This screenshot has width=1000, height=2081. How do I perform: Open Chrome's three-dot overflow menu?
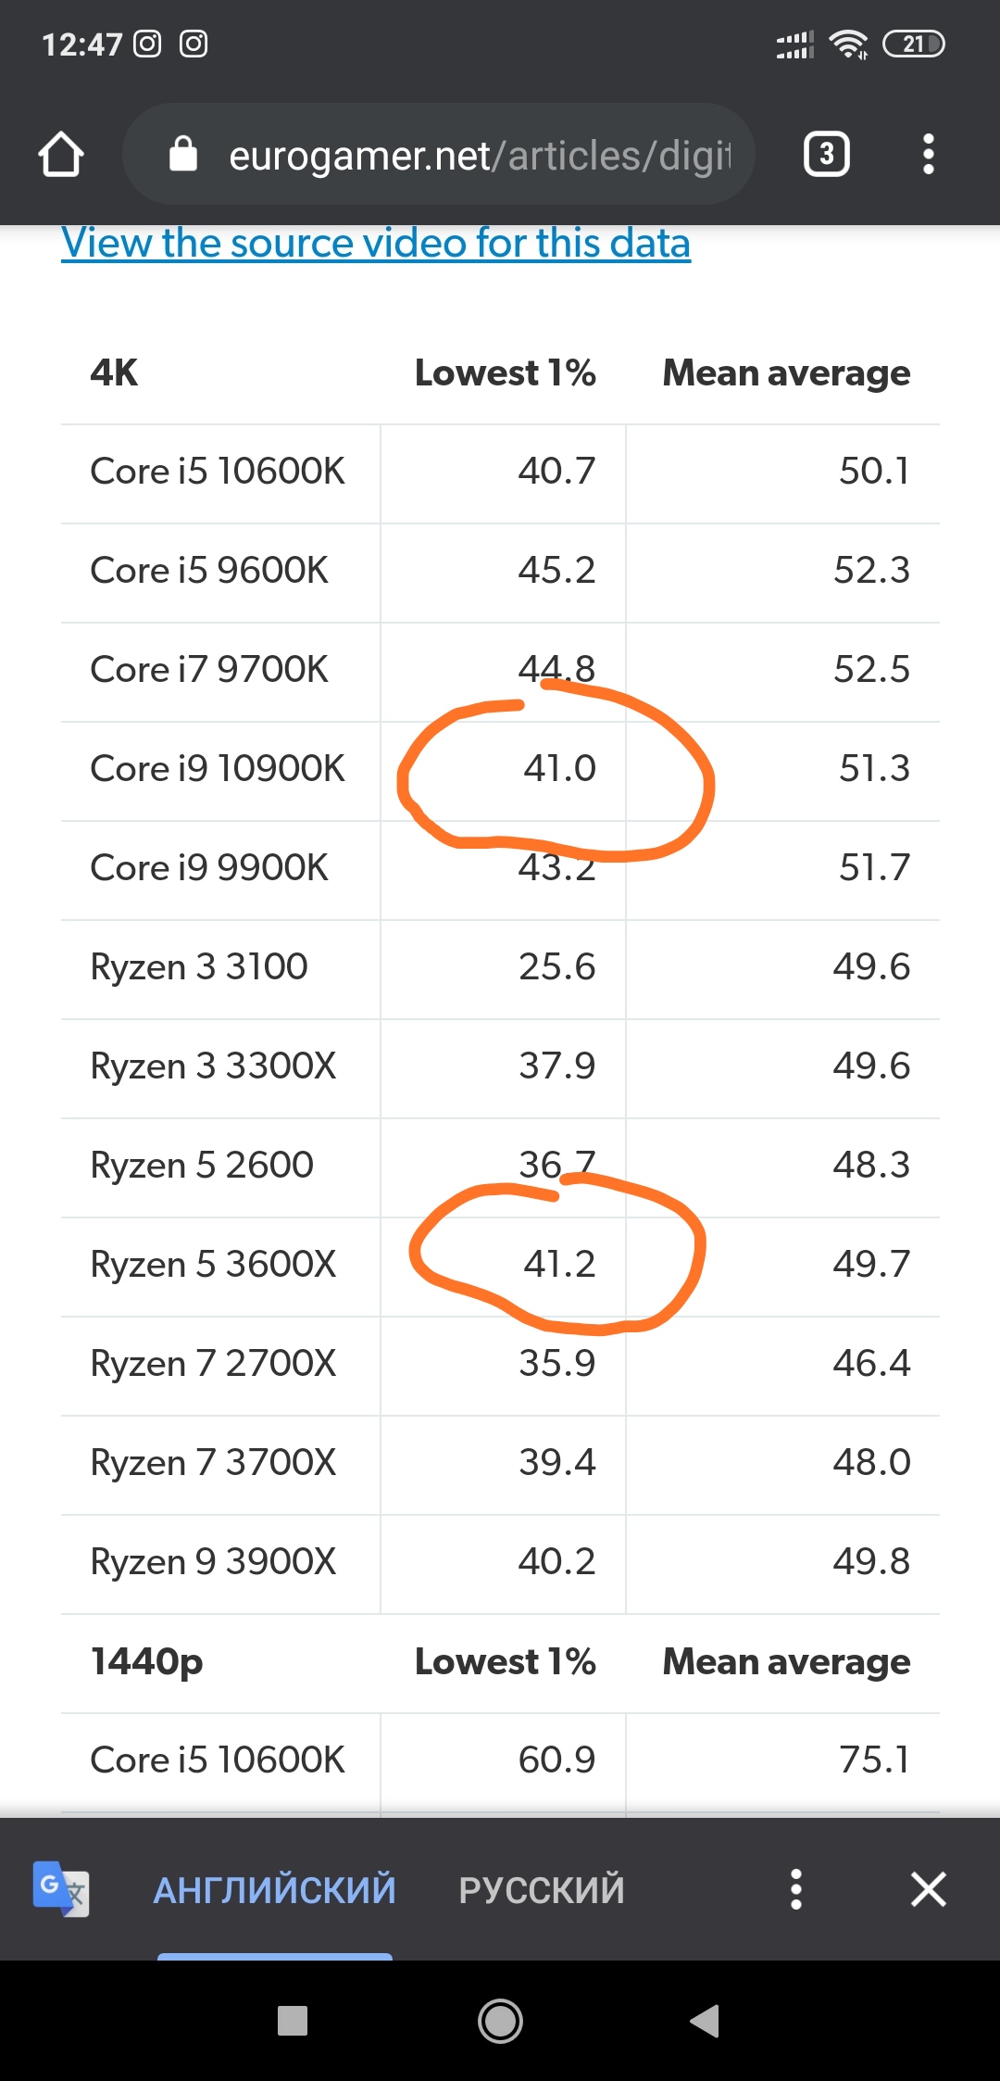(928, 154)
